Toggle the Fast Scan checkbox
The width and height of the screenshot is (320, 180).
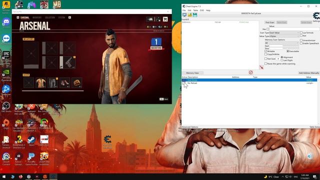[x=265, y=59]
